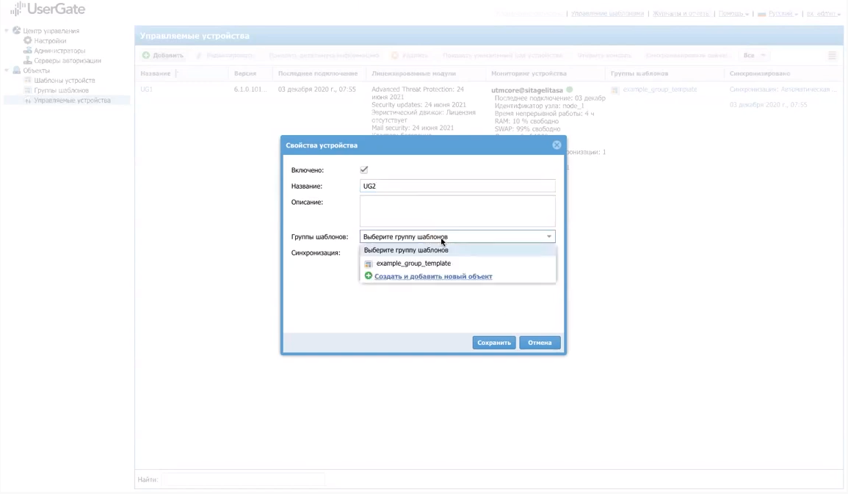This screenshot has width=848, height=494.
Task: Open Управление шаблонами link at top
Action: point(607,13)
